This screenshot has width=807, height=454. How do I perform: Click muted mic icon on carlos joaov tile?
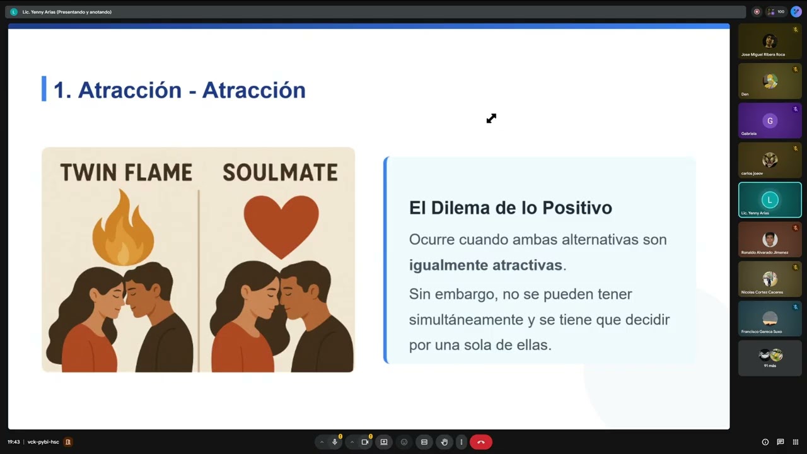[796, 148]
